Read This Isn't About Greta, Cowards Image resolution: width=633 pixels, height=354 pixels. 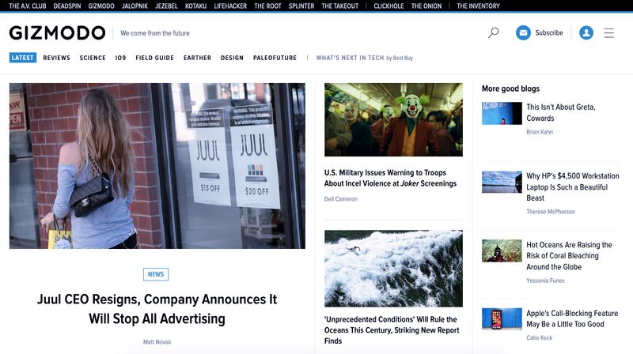[x=561, y=112]
